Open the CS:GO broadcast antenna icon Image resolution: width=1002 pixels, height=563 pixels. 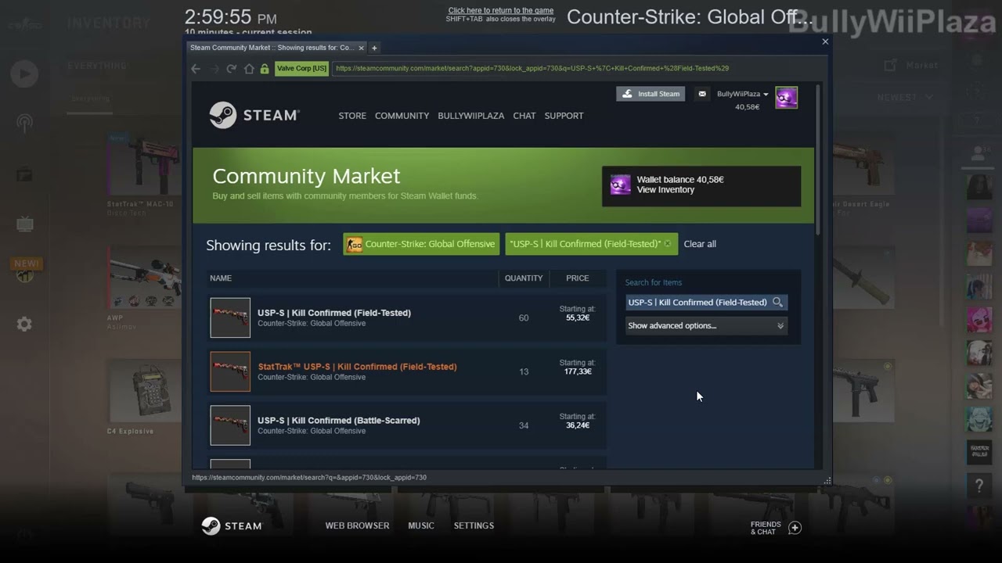pos(24,123)
